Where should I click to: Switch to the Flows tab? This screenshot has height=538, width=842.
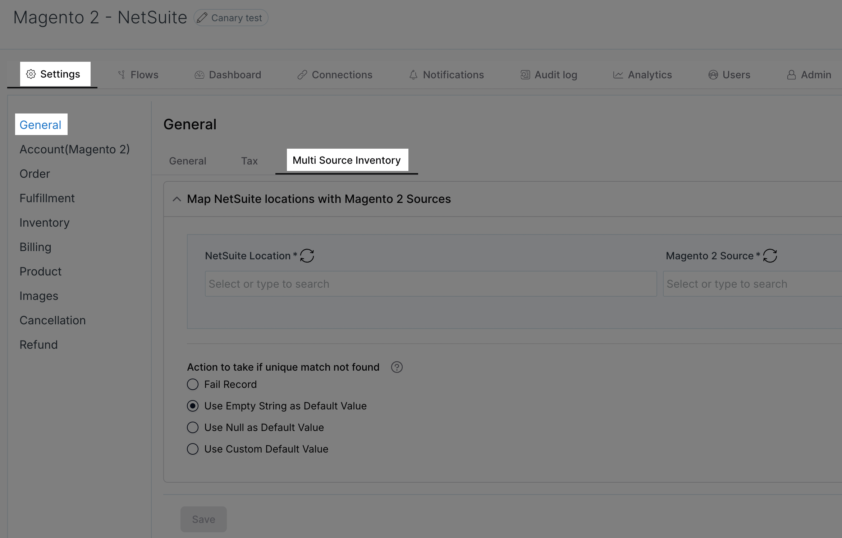point(138,75)
